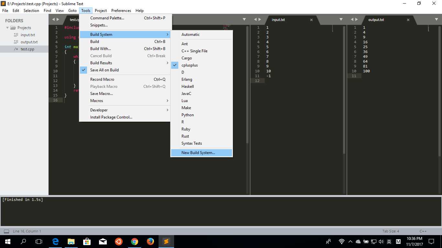Screen dimensions: 442x248
Task: Open Windows search from the taskbar
Action: [23, 242]
